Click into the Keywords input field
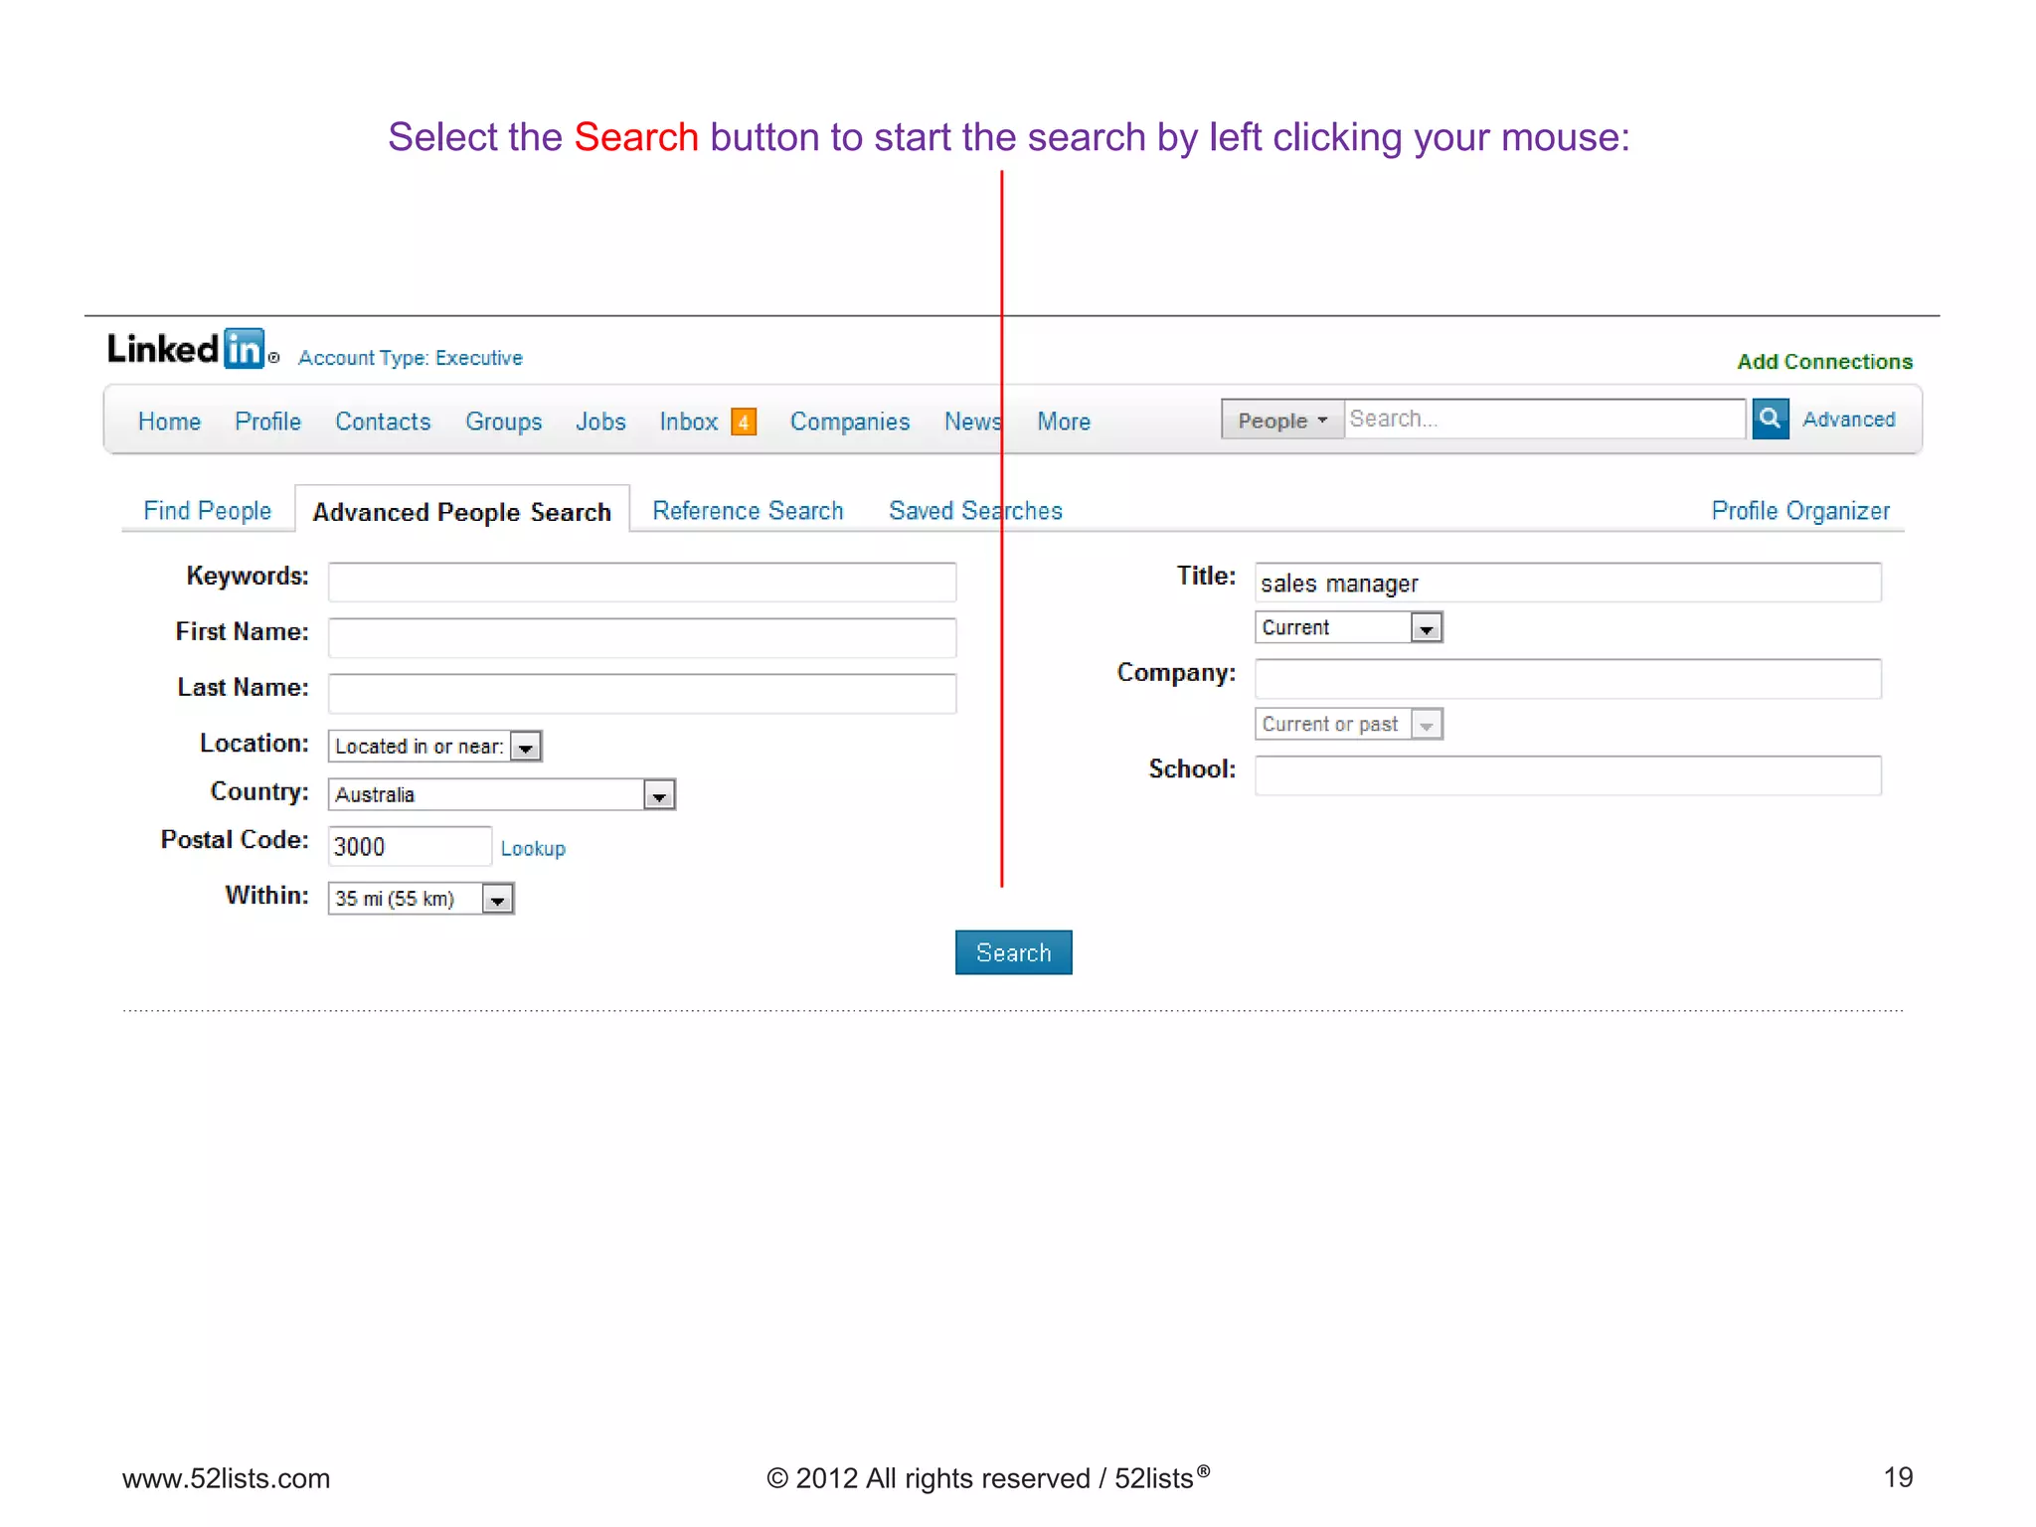The width and height of the screenshot is (2036, 1527). click(642, 583)
